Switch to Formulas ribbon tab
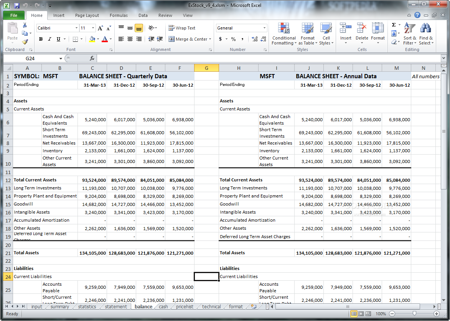The height and width of the screenshot is (321, 450). [x=119, y=15]
